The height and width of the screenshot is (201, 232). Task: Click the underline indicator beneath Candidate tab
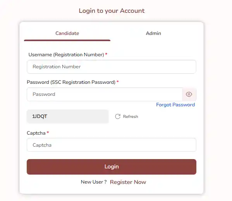[67, 40]
